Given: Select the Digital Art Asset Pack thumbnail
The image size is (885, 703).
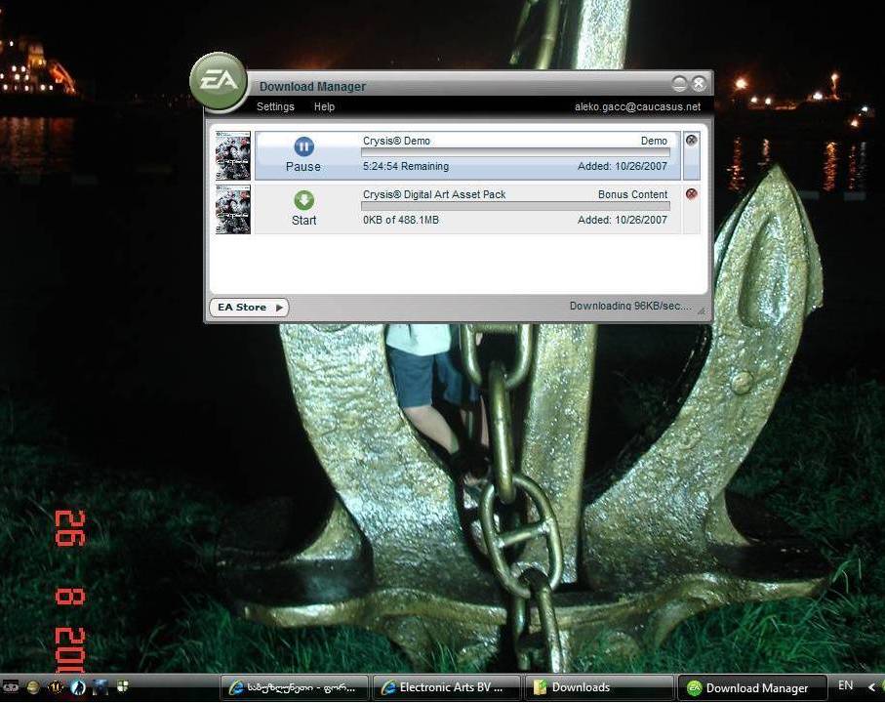Looking at the screenshot, I should click(x=232, y=209).
